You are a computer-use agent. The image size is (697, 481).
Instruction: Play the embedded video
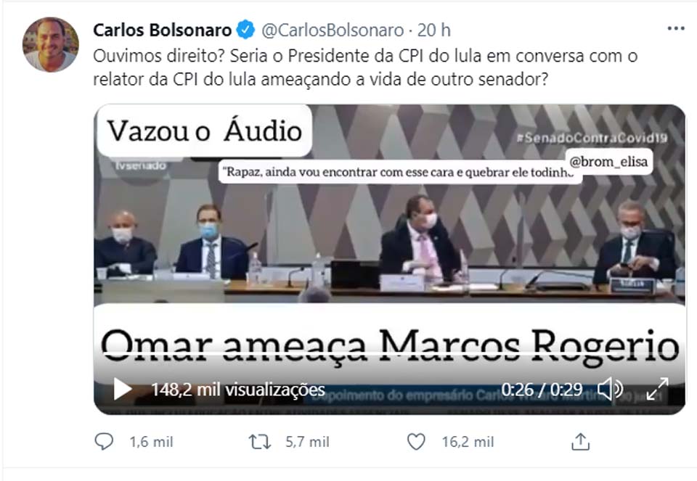(122, 389)
